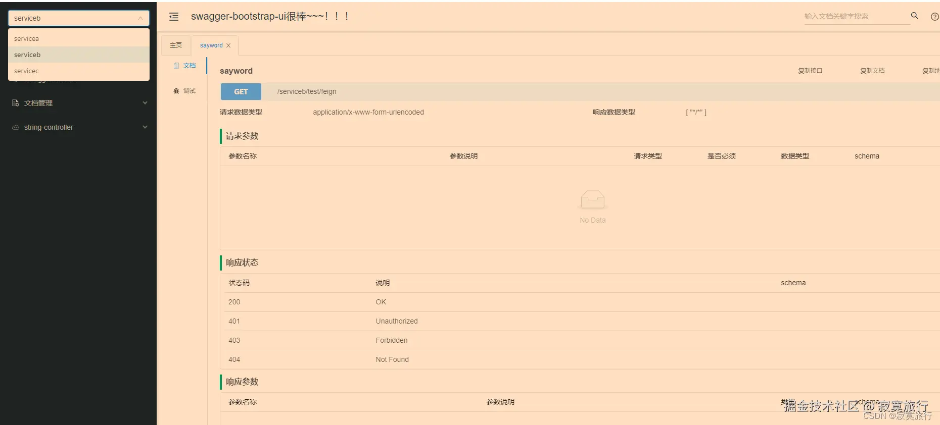Click the string-controller cloud icon
This screenshot has width=940, height=425.
tap(16, 127)
